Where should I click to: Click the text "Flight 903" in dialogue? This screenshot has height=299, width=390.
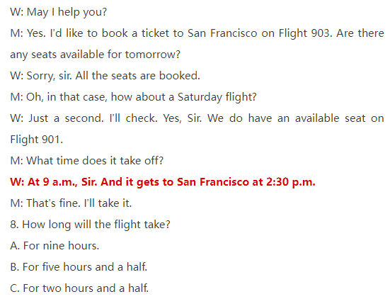pyautogui.click(x=305, y=33)
